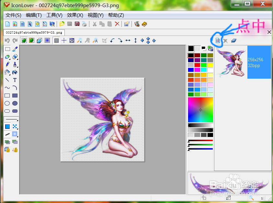Click the new blank file icon
The height and width of the screenshot is (203, 273).
7,24
